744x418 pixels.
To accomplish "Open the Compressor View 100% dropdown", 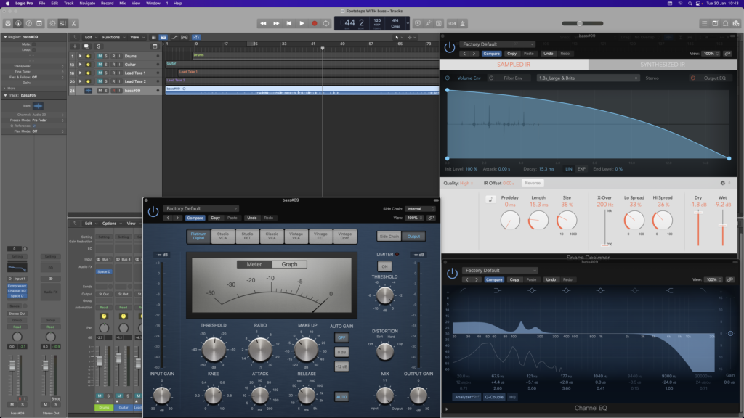I will pos(415,218).
